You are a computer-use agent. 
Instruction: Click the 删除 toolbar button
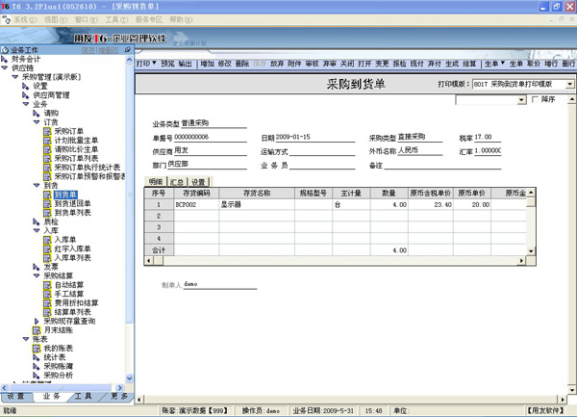(x=242, y=64)
